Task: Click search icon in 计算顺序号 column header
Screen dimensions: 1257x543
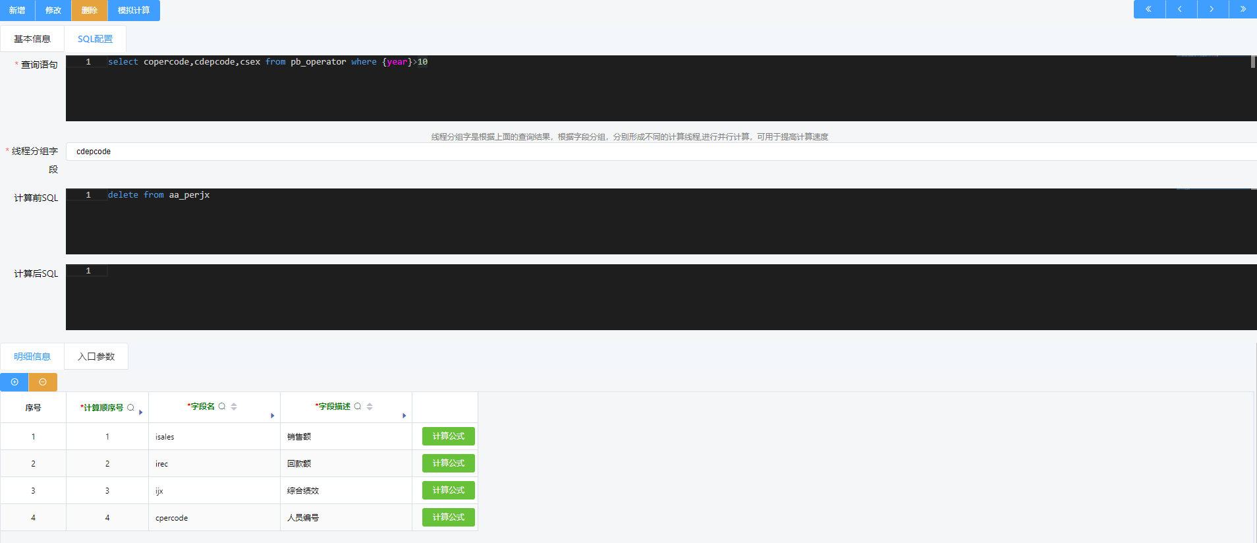Action: point(130,407)
